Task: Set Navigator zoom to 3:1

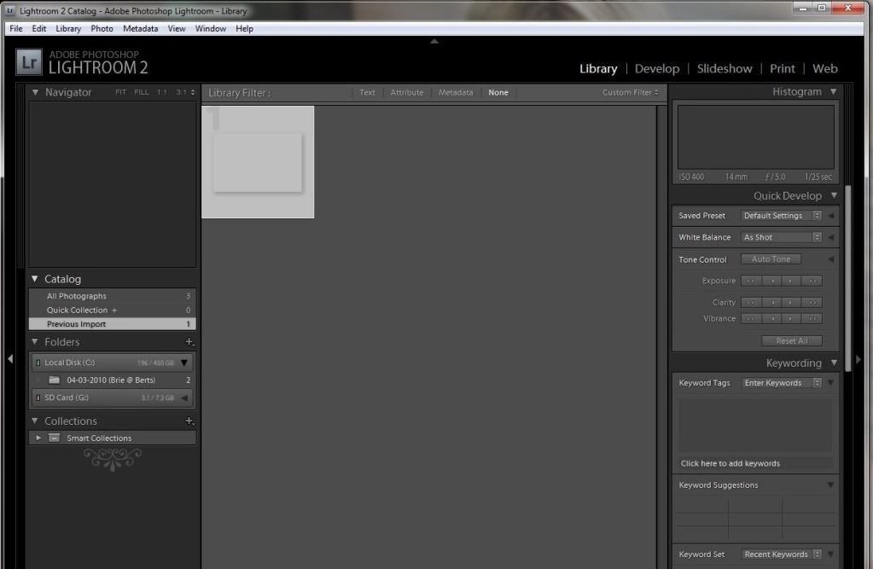Action: 182,92
